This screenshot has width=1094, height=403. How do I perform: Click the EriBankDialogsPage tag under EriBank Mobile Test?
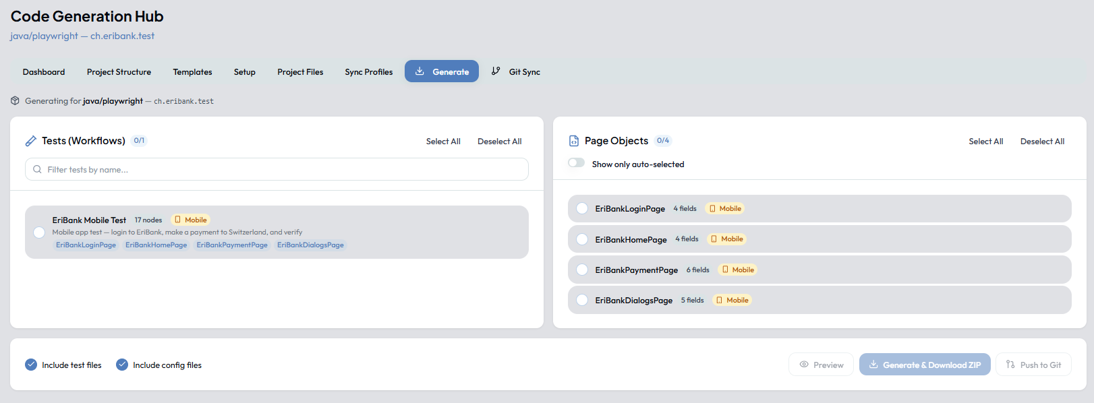coord(310,245)
